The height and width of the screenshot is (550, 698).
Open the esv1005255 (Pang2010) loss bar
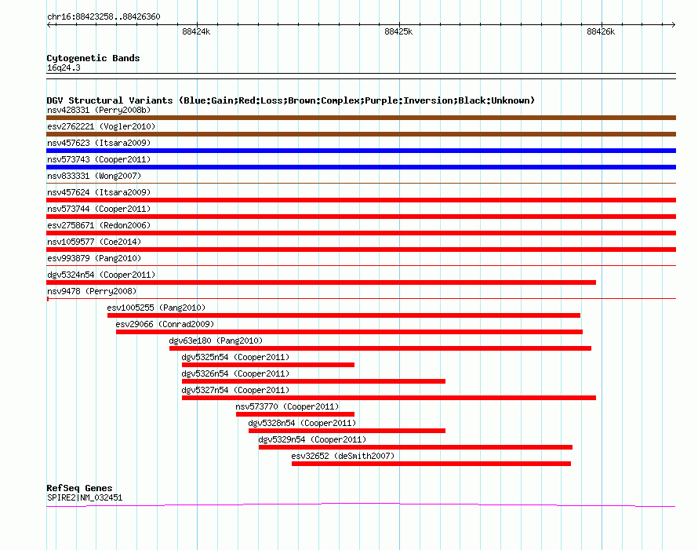click(x=344, y=315)
